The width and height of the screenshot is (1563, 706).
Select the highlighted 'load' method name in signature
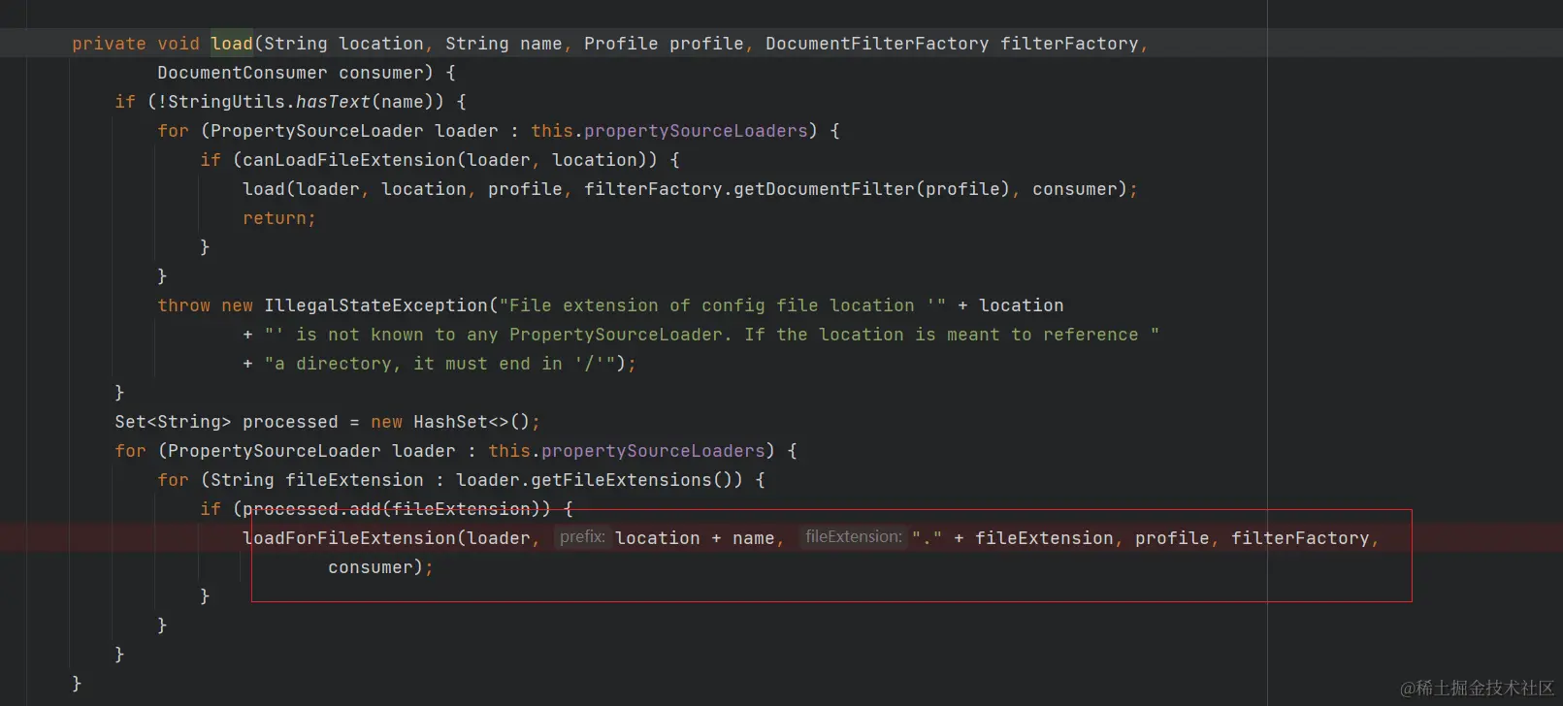pos(232,44)
